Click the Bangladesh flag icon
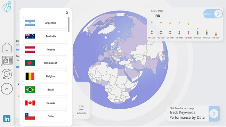 click(x=30, y=63)
